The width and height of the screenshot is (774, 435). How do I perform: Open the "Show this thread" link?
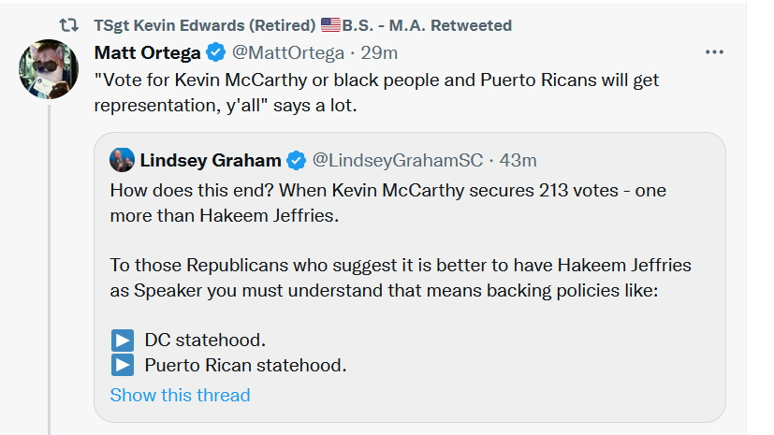180,395
